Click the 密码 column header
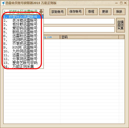The height and width of the screenshot is (128, 129). pyautogui.click(x=89, y=37)
